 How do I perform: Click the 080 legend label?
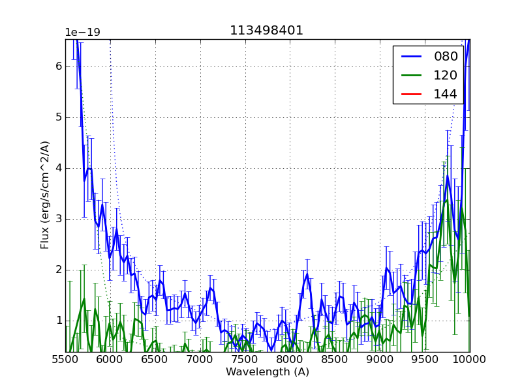click(x=446, y=57)
